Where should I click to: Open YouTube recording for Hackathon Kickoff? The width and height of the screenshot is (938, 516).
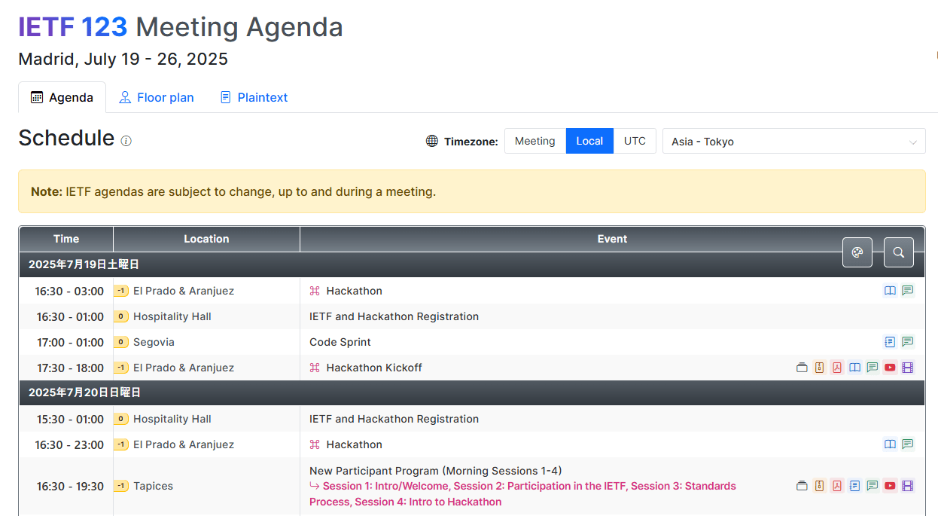coord(890,368)
